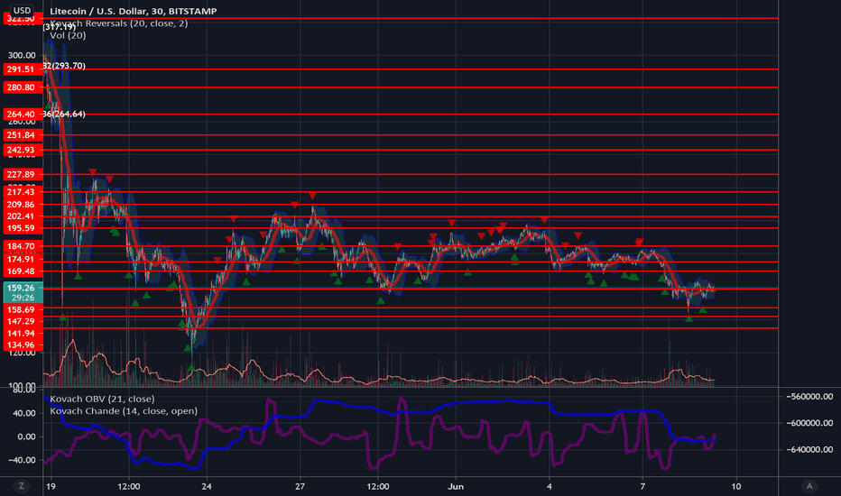The height and width of the screenshot is (496, 841).
Task: Click the 227.89 red price label
Action: click(23, 174)
